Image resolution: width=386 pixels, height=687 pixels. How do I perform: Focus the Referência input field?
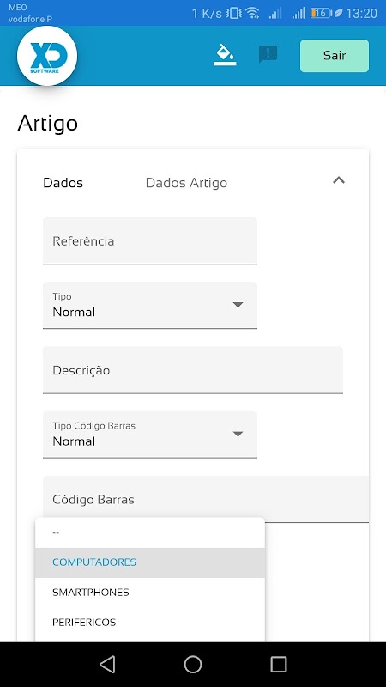(150, 241)
